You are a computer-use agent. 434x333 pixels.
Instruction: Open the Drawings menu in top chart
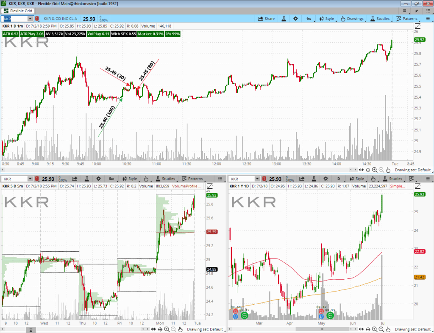(x=351, y=19)
